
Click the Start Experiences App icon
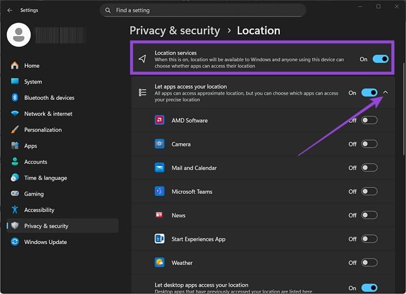[x=159, y=239]
